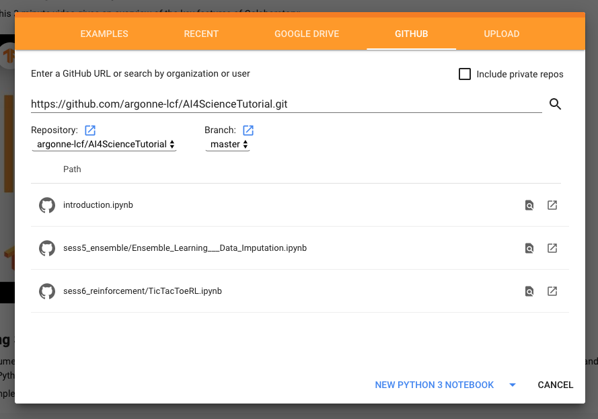Click GitHub icon beside introduction.ipynb
The height and width of the screenshot is (419, 598).
[47, 205]
